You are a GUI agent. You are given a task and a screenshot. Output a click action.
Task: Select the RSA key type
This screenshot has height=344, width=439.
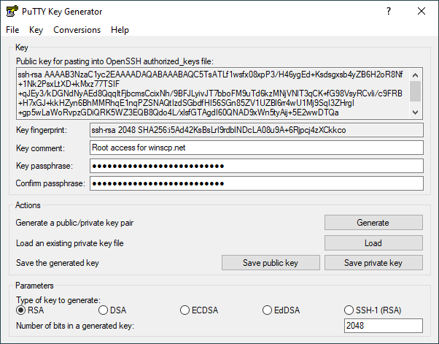coord(22,311)
